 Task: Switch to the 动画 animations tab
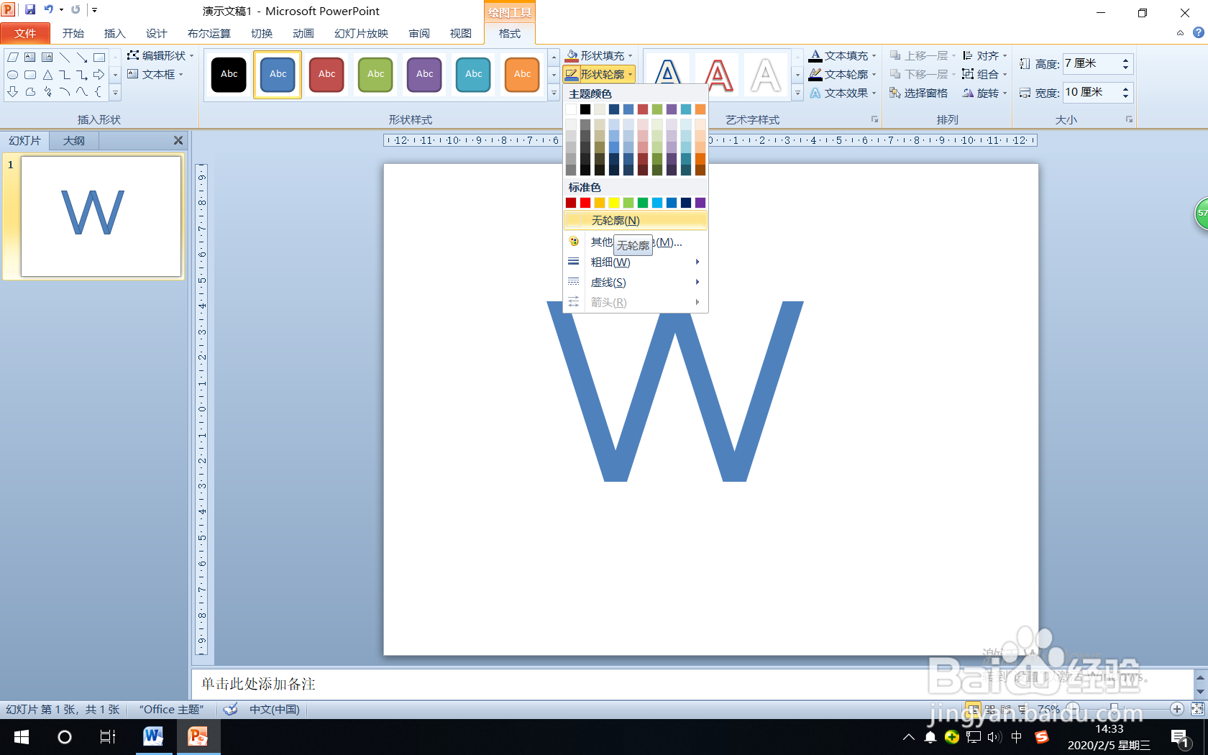click(303, 33)
